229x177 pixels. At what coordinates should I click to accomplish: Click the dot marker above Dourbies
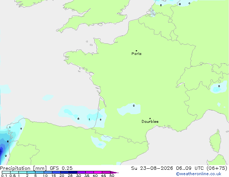pyautogui.click(x=150, y=118)
